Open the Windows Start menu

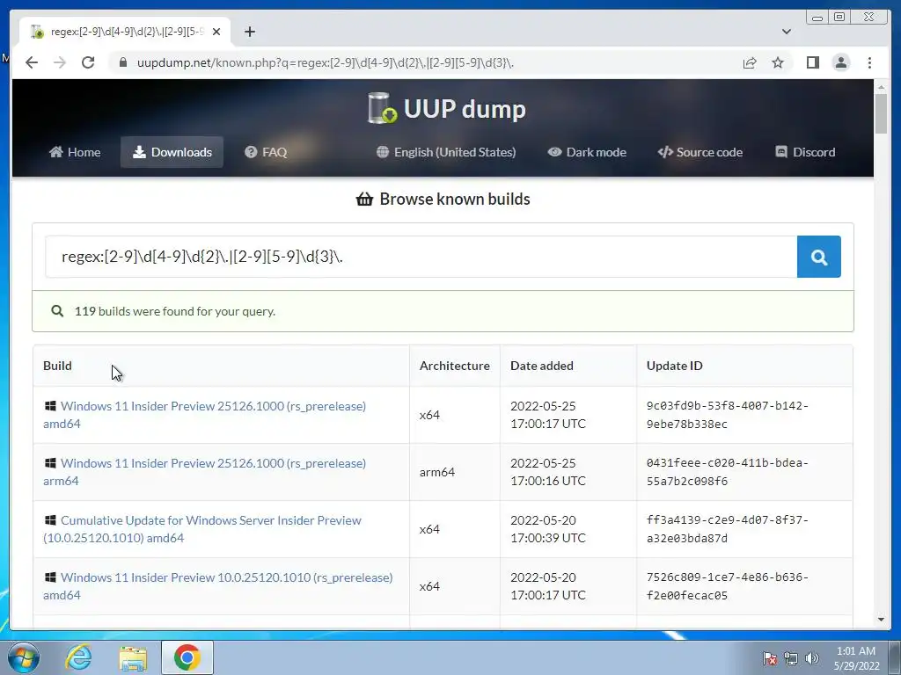[24, 657]
